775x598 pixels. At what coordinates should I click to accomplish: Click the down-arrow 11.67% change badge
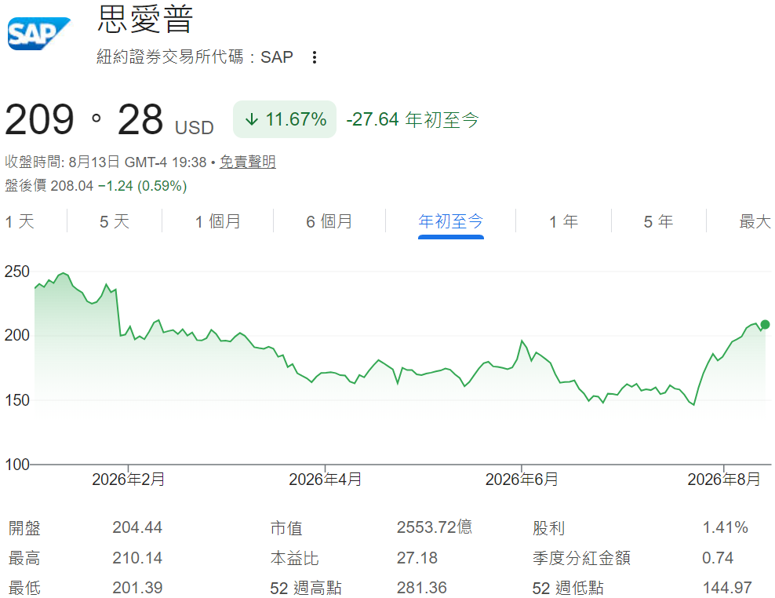[285, 119]
